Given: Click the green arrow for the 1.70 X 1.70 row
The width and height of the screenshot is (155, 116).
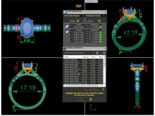Looking at the screenshot, I should (x=101, y=42).
